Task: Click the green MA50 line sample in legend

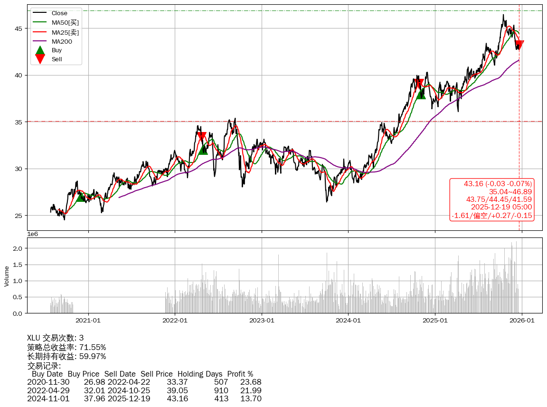Action: tap(40, 22)
